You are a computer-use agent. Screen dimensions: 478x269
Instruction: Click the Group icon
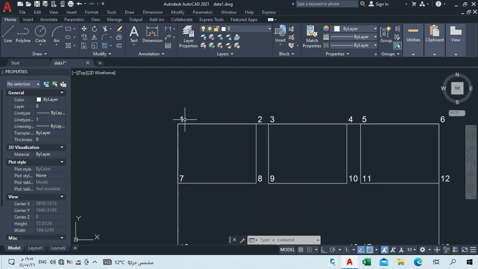(386, 34)
